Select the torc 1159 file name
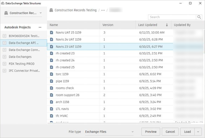Screen dimensions: 205x138 click(62, 74)
